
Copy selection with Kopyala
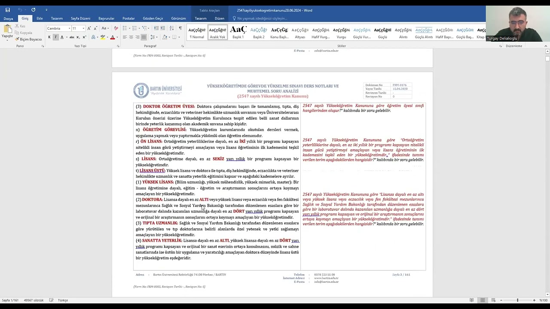click(x=23, y=33)
